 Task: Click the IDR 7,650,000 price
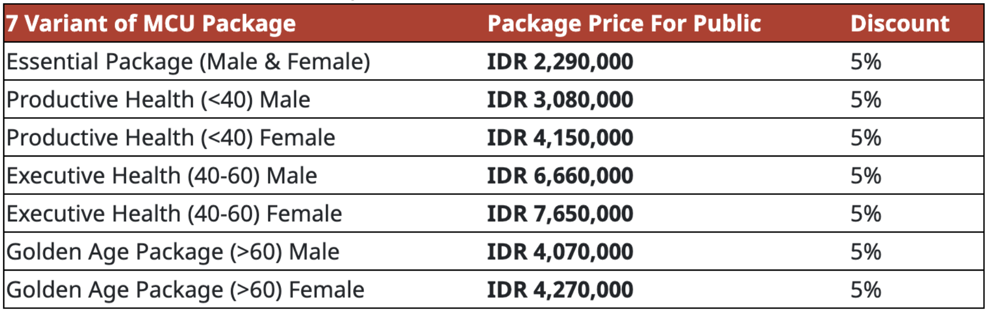click(560, 214)
